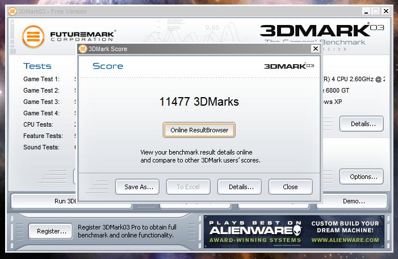398x259 pixels.
Task: Click the 'Tests' section heading
Action: coord(37,66)
